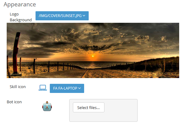Click the Skill icon label
Screen dimensions: 181x123
click(18, 87)
